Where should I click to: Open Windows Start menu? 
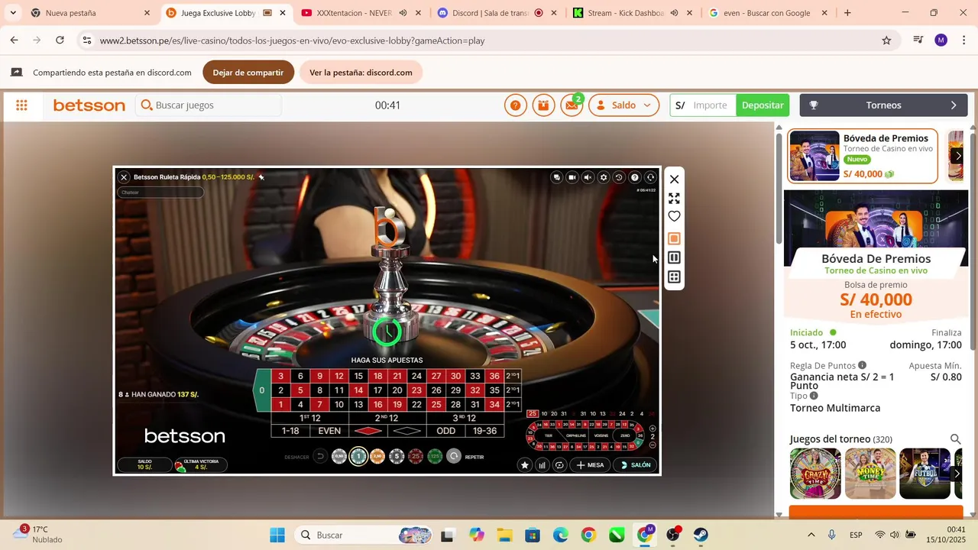pyautogui.click(x=277, y=535)
